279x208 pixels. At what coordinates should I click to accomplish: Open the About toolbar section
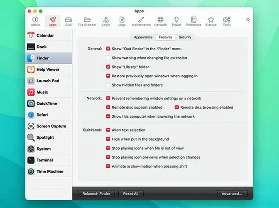(35, 22)
